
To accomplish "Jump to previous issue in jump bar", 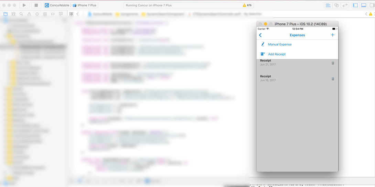I will coord(366,14).
